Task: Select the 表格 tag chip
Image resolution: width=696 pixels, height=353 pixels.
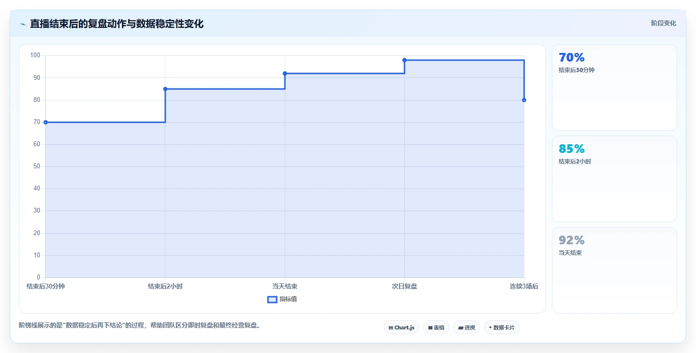Action: [x=436, y=328]
